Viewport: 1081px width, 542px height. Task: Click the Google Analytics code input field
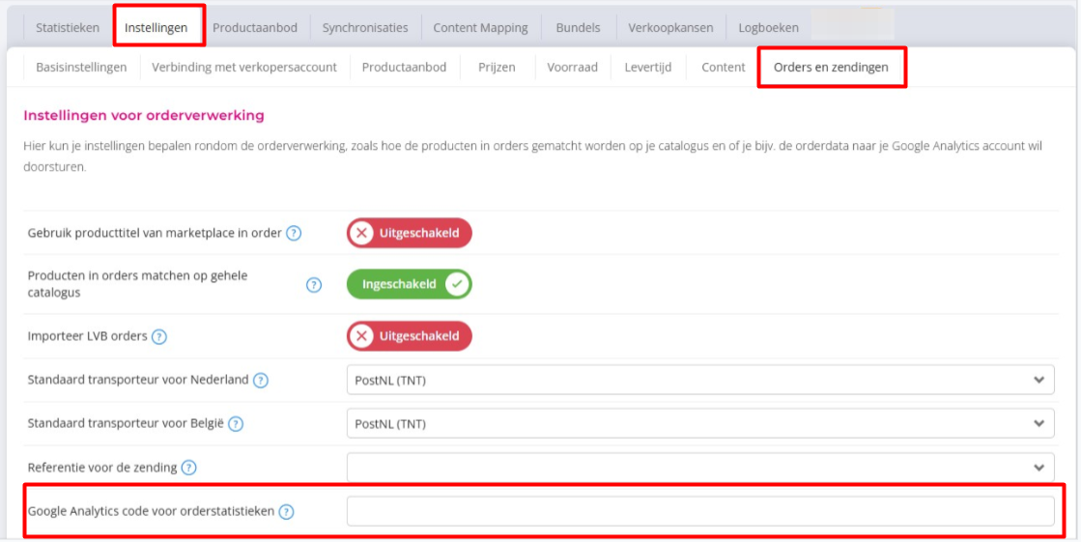[x=700, y=511]
